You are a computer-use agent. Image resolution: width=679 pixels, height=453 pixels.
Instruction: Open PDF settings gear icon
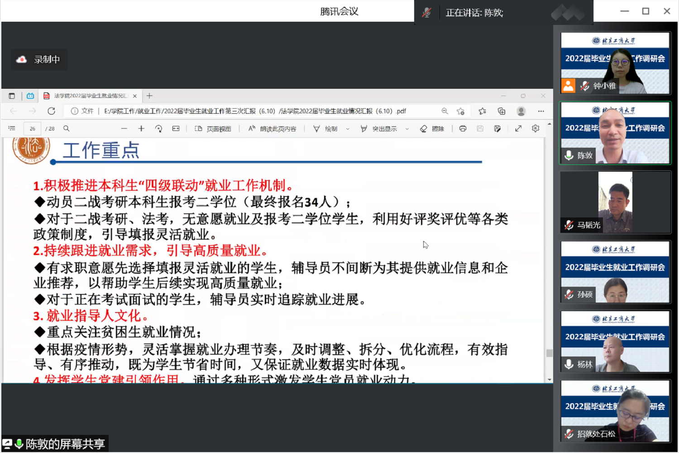click(536, 129)
